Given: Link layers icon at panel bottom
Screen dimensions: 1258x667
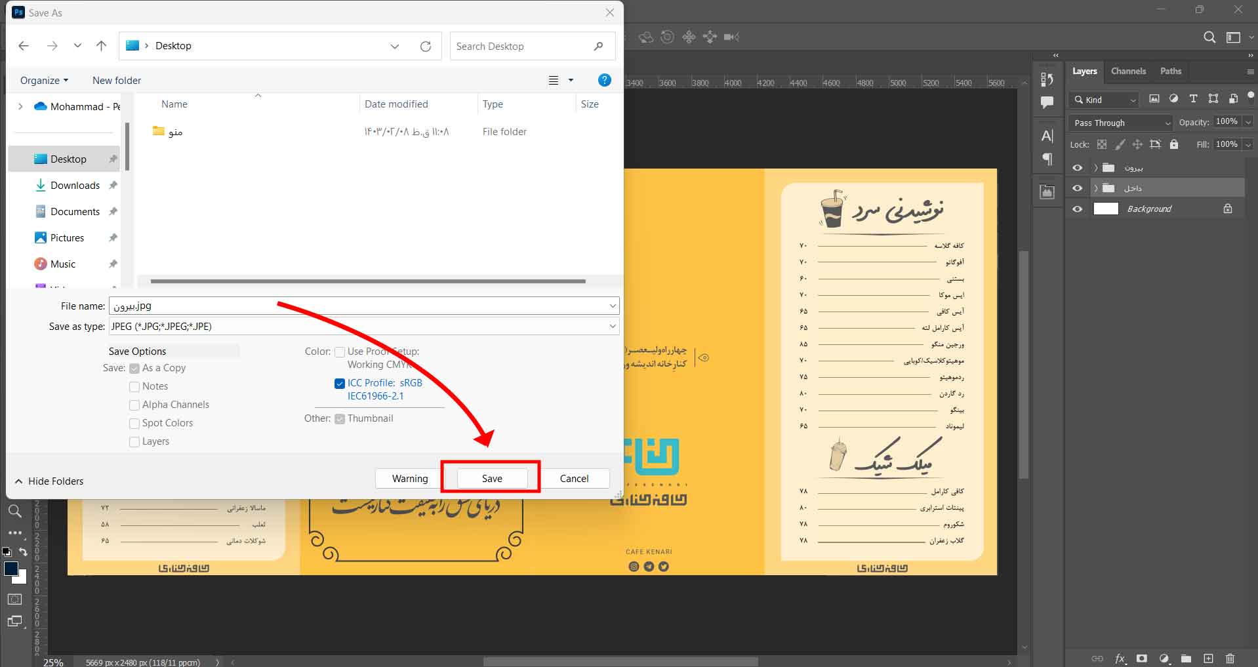Looking at the screenshot, I should point(1097,658).
